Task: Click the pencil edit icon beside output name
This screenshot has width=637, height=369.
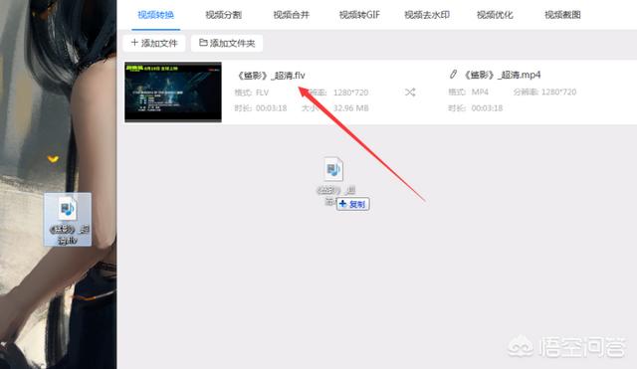Action: tap(454, 75)
